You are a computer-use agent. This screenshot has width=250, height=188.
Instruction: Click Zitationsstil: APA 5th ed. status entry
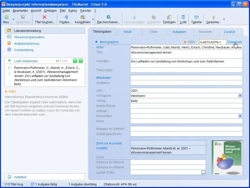[x=120, y=184]
